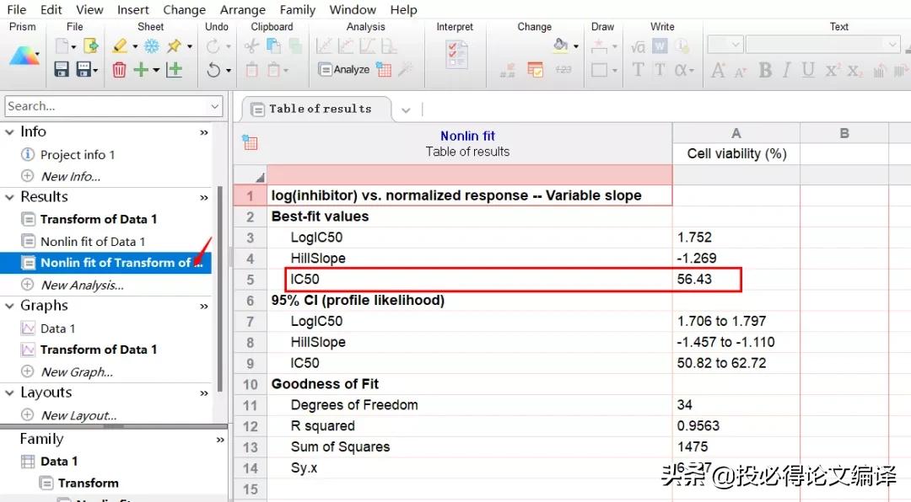Click the table corner icon beside Nonlin fit
Screen dimensions: 911x502
251,142
